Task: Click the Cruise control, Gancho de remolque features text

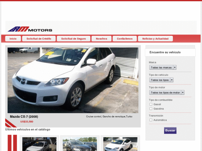Action: click(x=109, y=117)
